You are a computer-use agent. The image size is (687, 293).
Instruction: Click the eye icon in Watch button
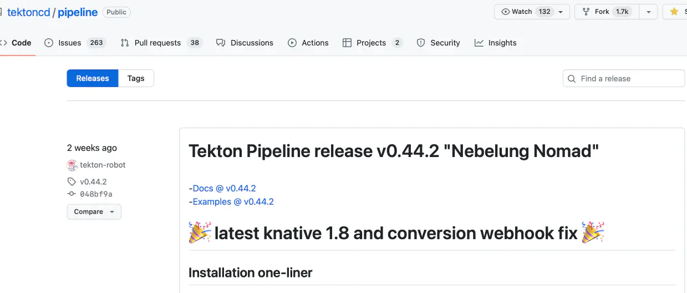coord(505,12)
